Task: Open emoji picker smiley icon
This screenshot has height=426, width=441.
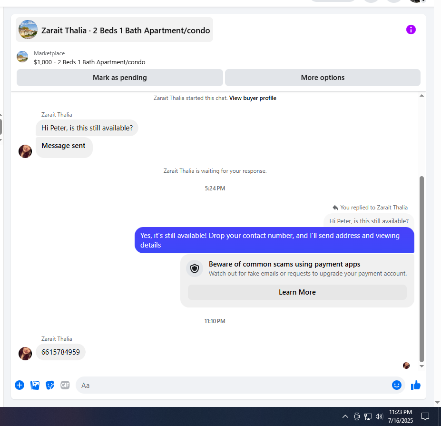Action: [397, 385]
